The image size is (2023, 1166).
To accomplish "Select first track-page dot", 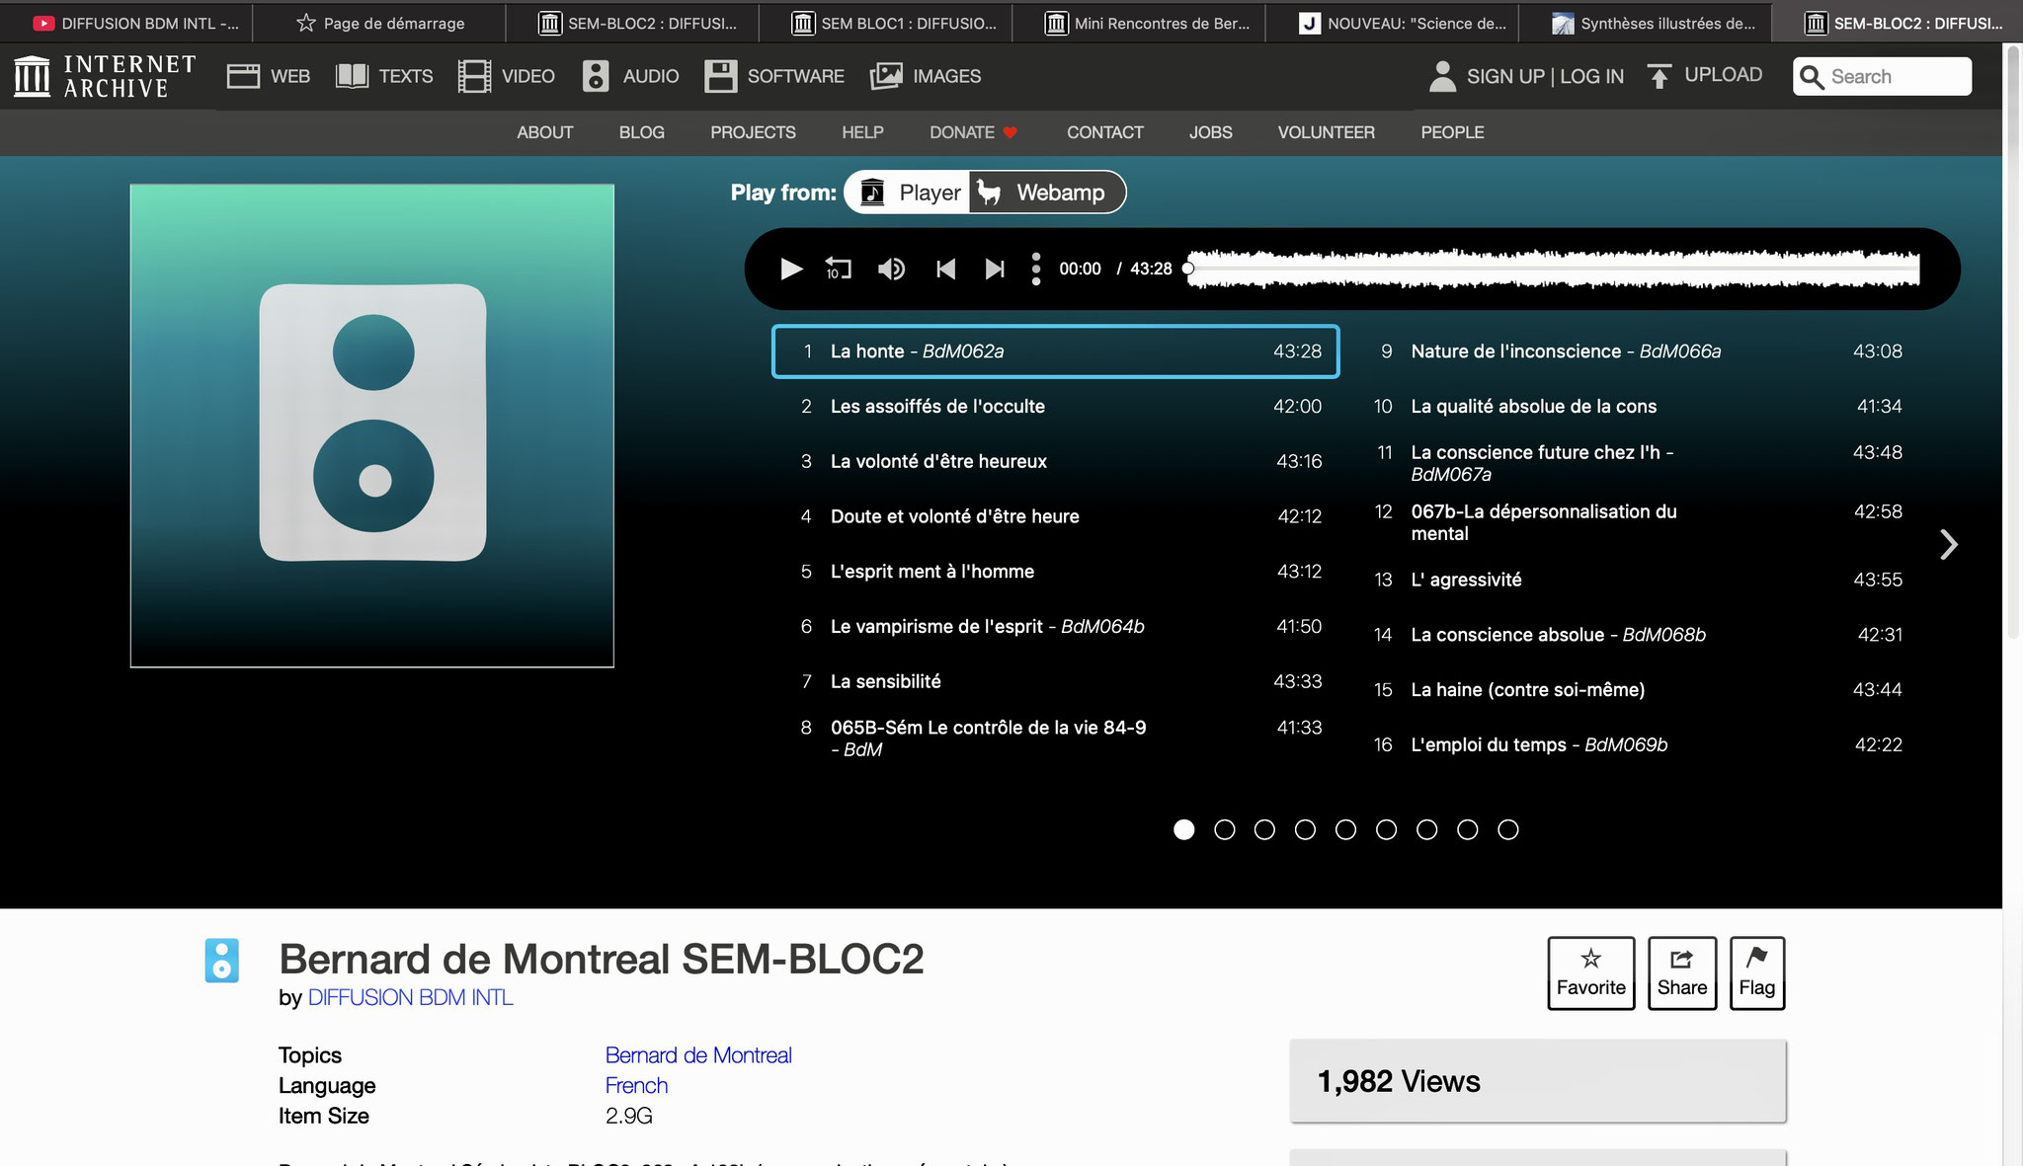I will pyautogui.click(x=1183, y=829).
